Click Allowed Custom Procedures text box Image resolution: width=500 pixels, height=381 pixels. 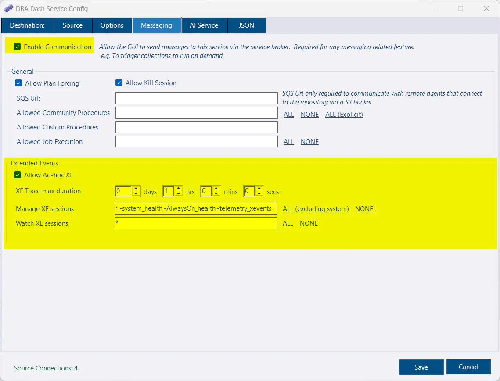pos(196,127)
